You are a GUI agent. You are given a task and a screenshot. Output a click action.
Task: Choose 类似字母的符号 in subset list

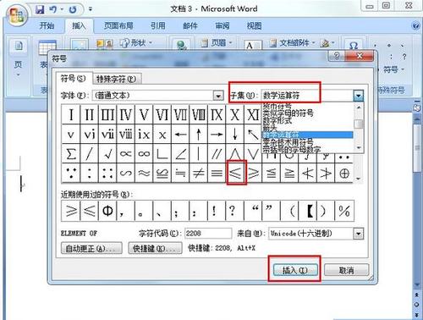(288, 113)
